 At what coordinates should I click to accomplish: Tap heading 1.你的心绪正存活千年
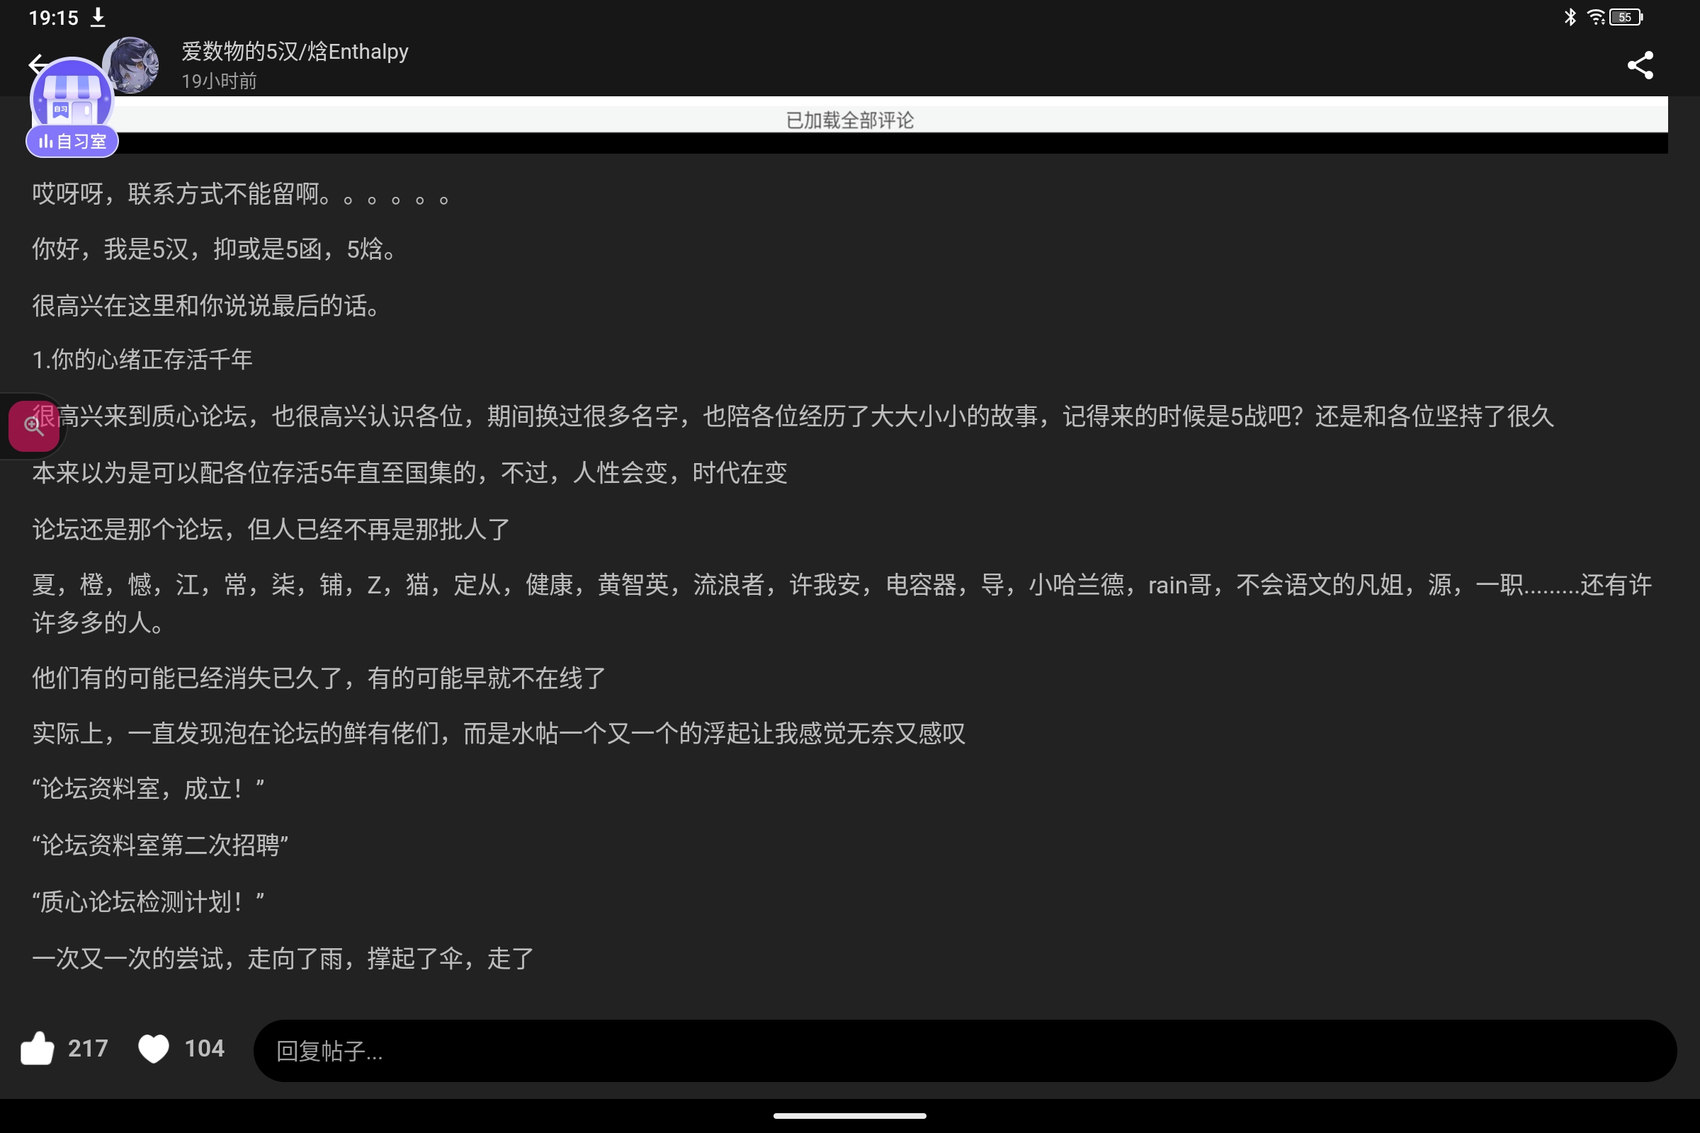pos(142,359)
